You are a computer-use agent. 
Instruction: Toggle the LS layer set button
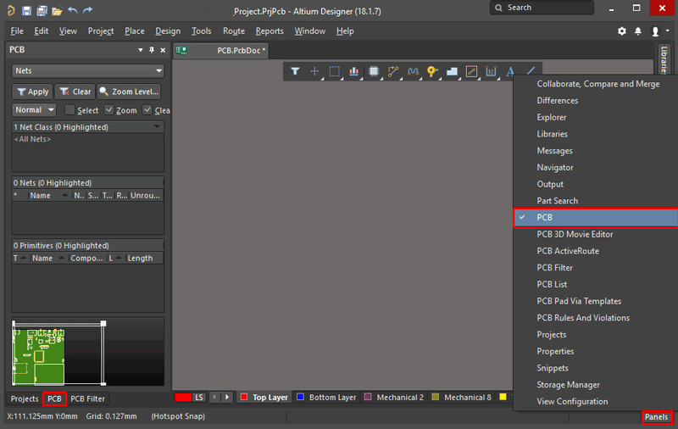(199, 398)
